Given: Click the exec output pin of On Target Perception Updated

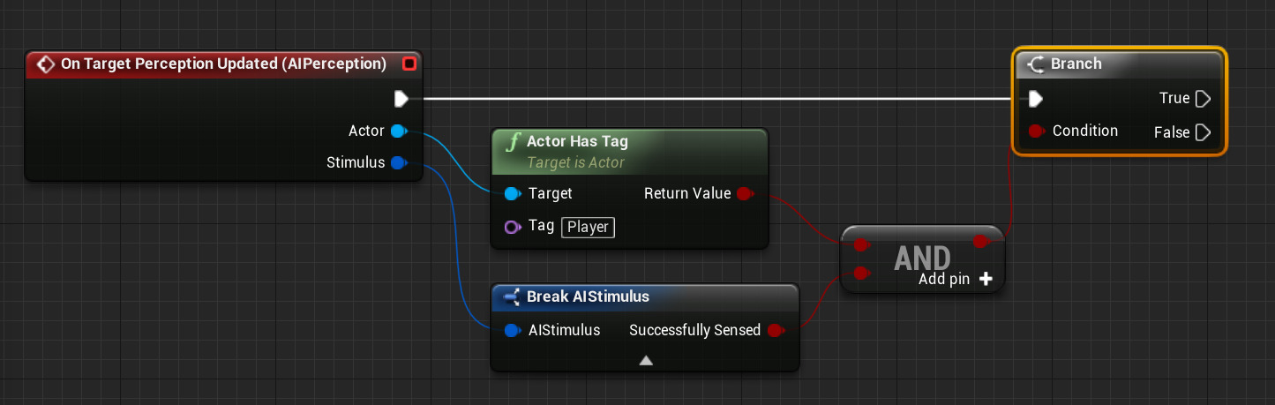Looking at the screenshot, I should (401, 98).
